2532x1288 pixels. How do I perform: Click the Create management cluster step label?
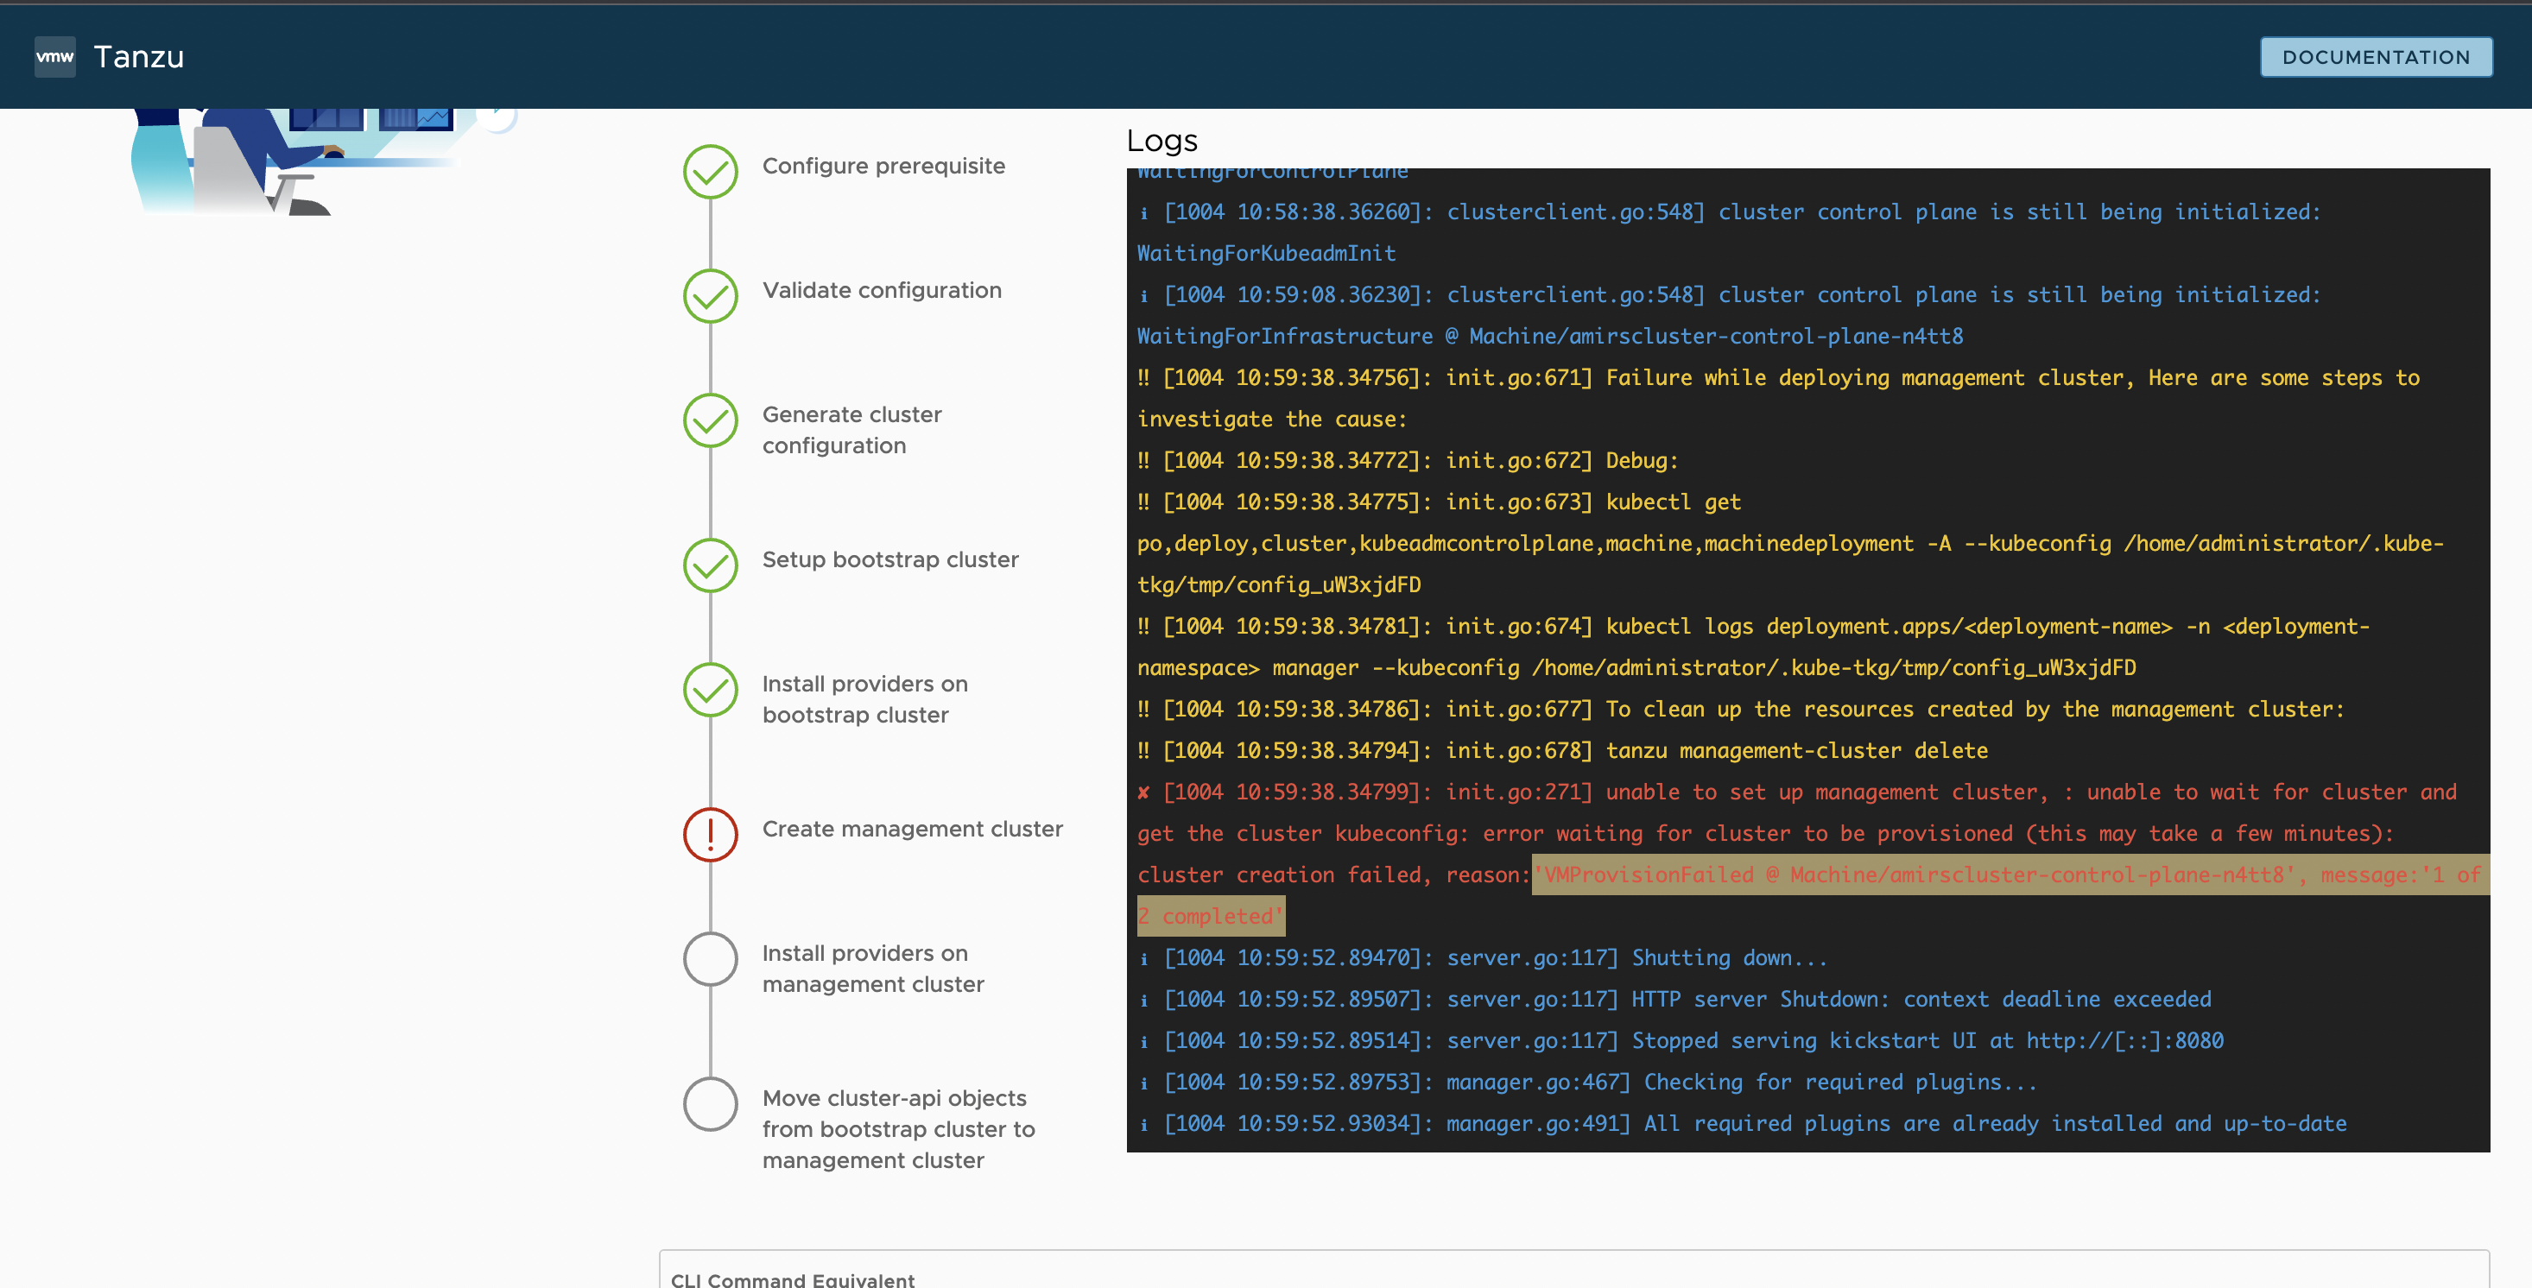click(912, 828)
